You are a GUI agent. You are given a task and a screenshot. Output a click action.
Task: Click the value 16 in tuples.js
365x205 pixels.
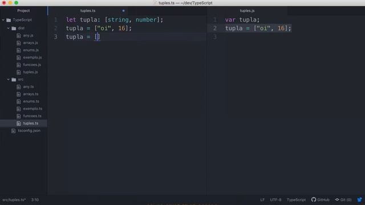click(x=281, y=28)
